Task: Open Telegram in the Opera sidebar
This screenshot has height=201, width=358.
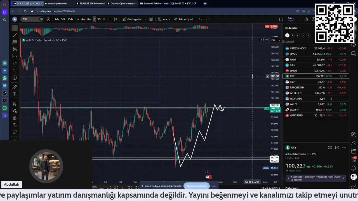Action: (5, 86)
